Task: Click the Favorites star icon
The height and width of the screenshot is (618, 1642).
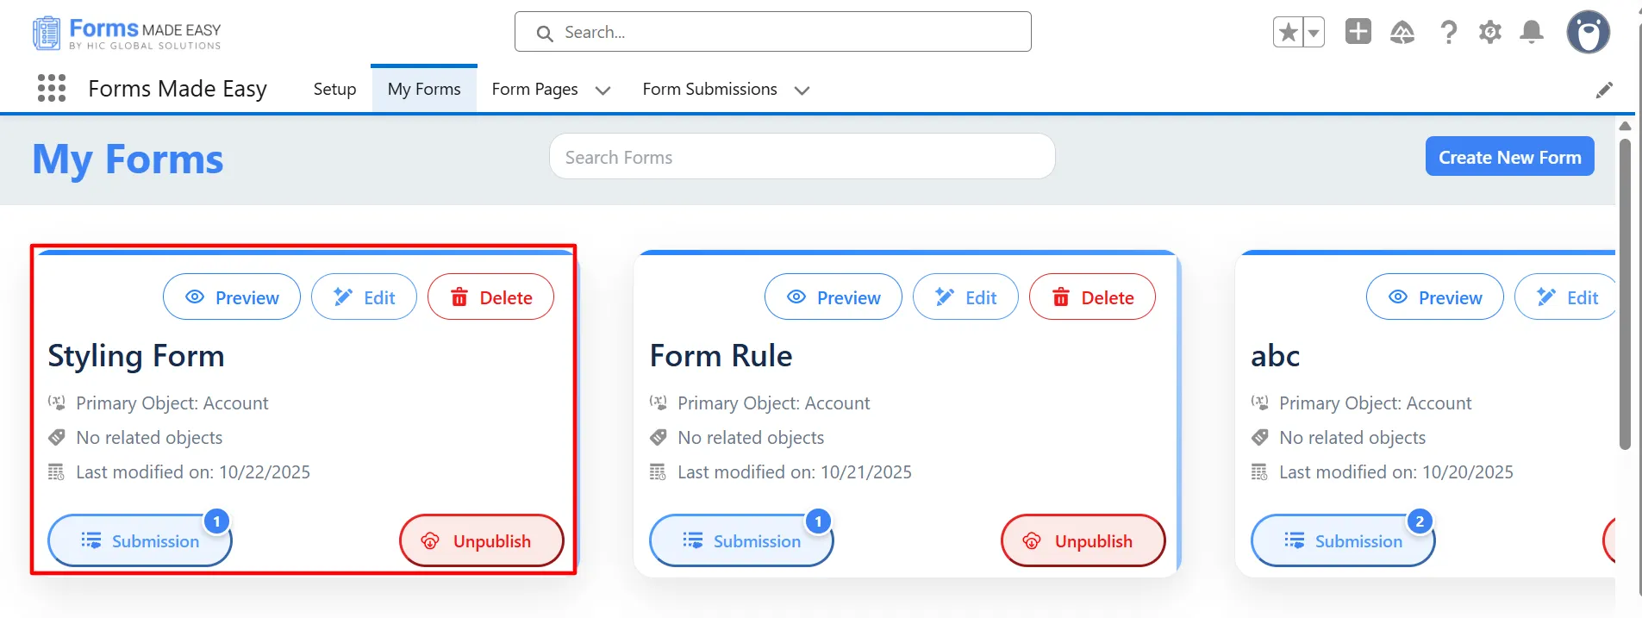Action: (1288, 33)
